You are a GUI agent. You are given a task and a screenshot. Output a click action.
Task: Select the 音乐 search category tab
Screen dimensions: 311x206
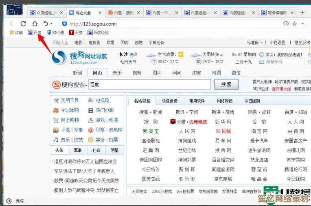point(117,73)
